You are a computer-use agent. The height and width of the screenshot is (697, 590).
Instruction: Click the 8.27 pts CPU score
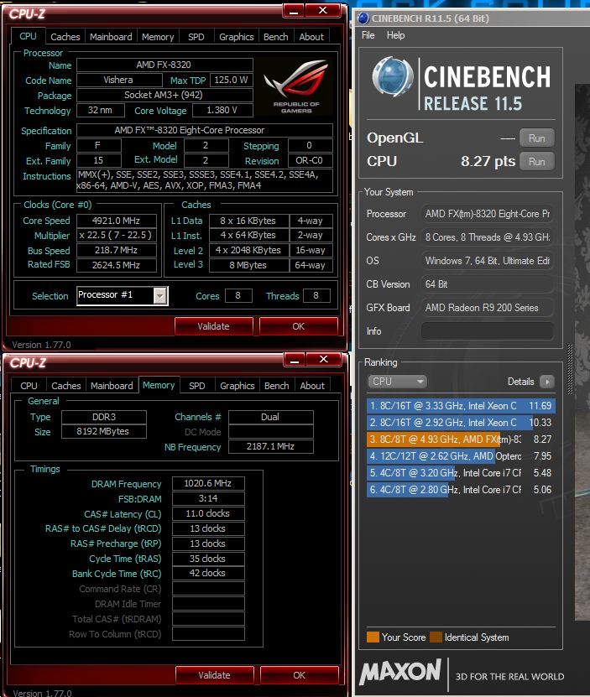(488, 161)
